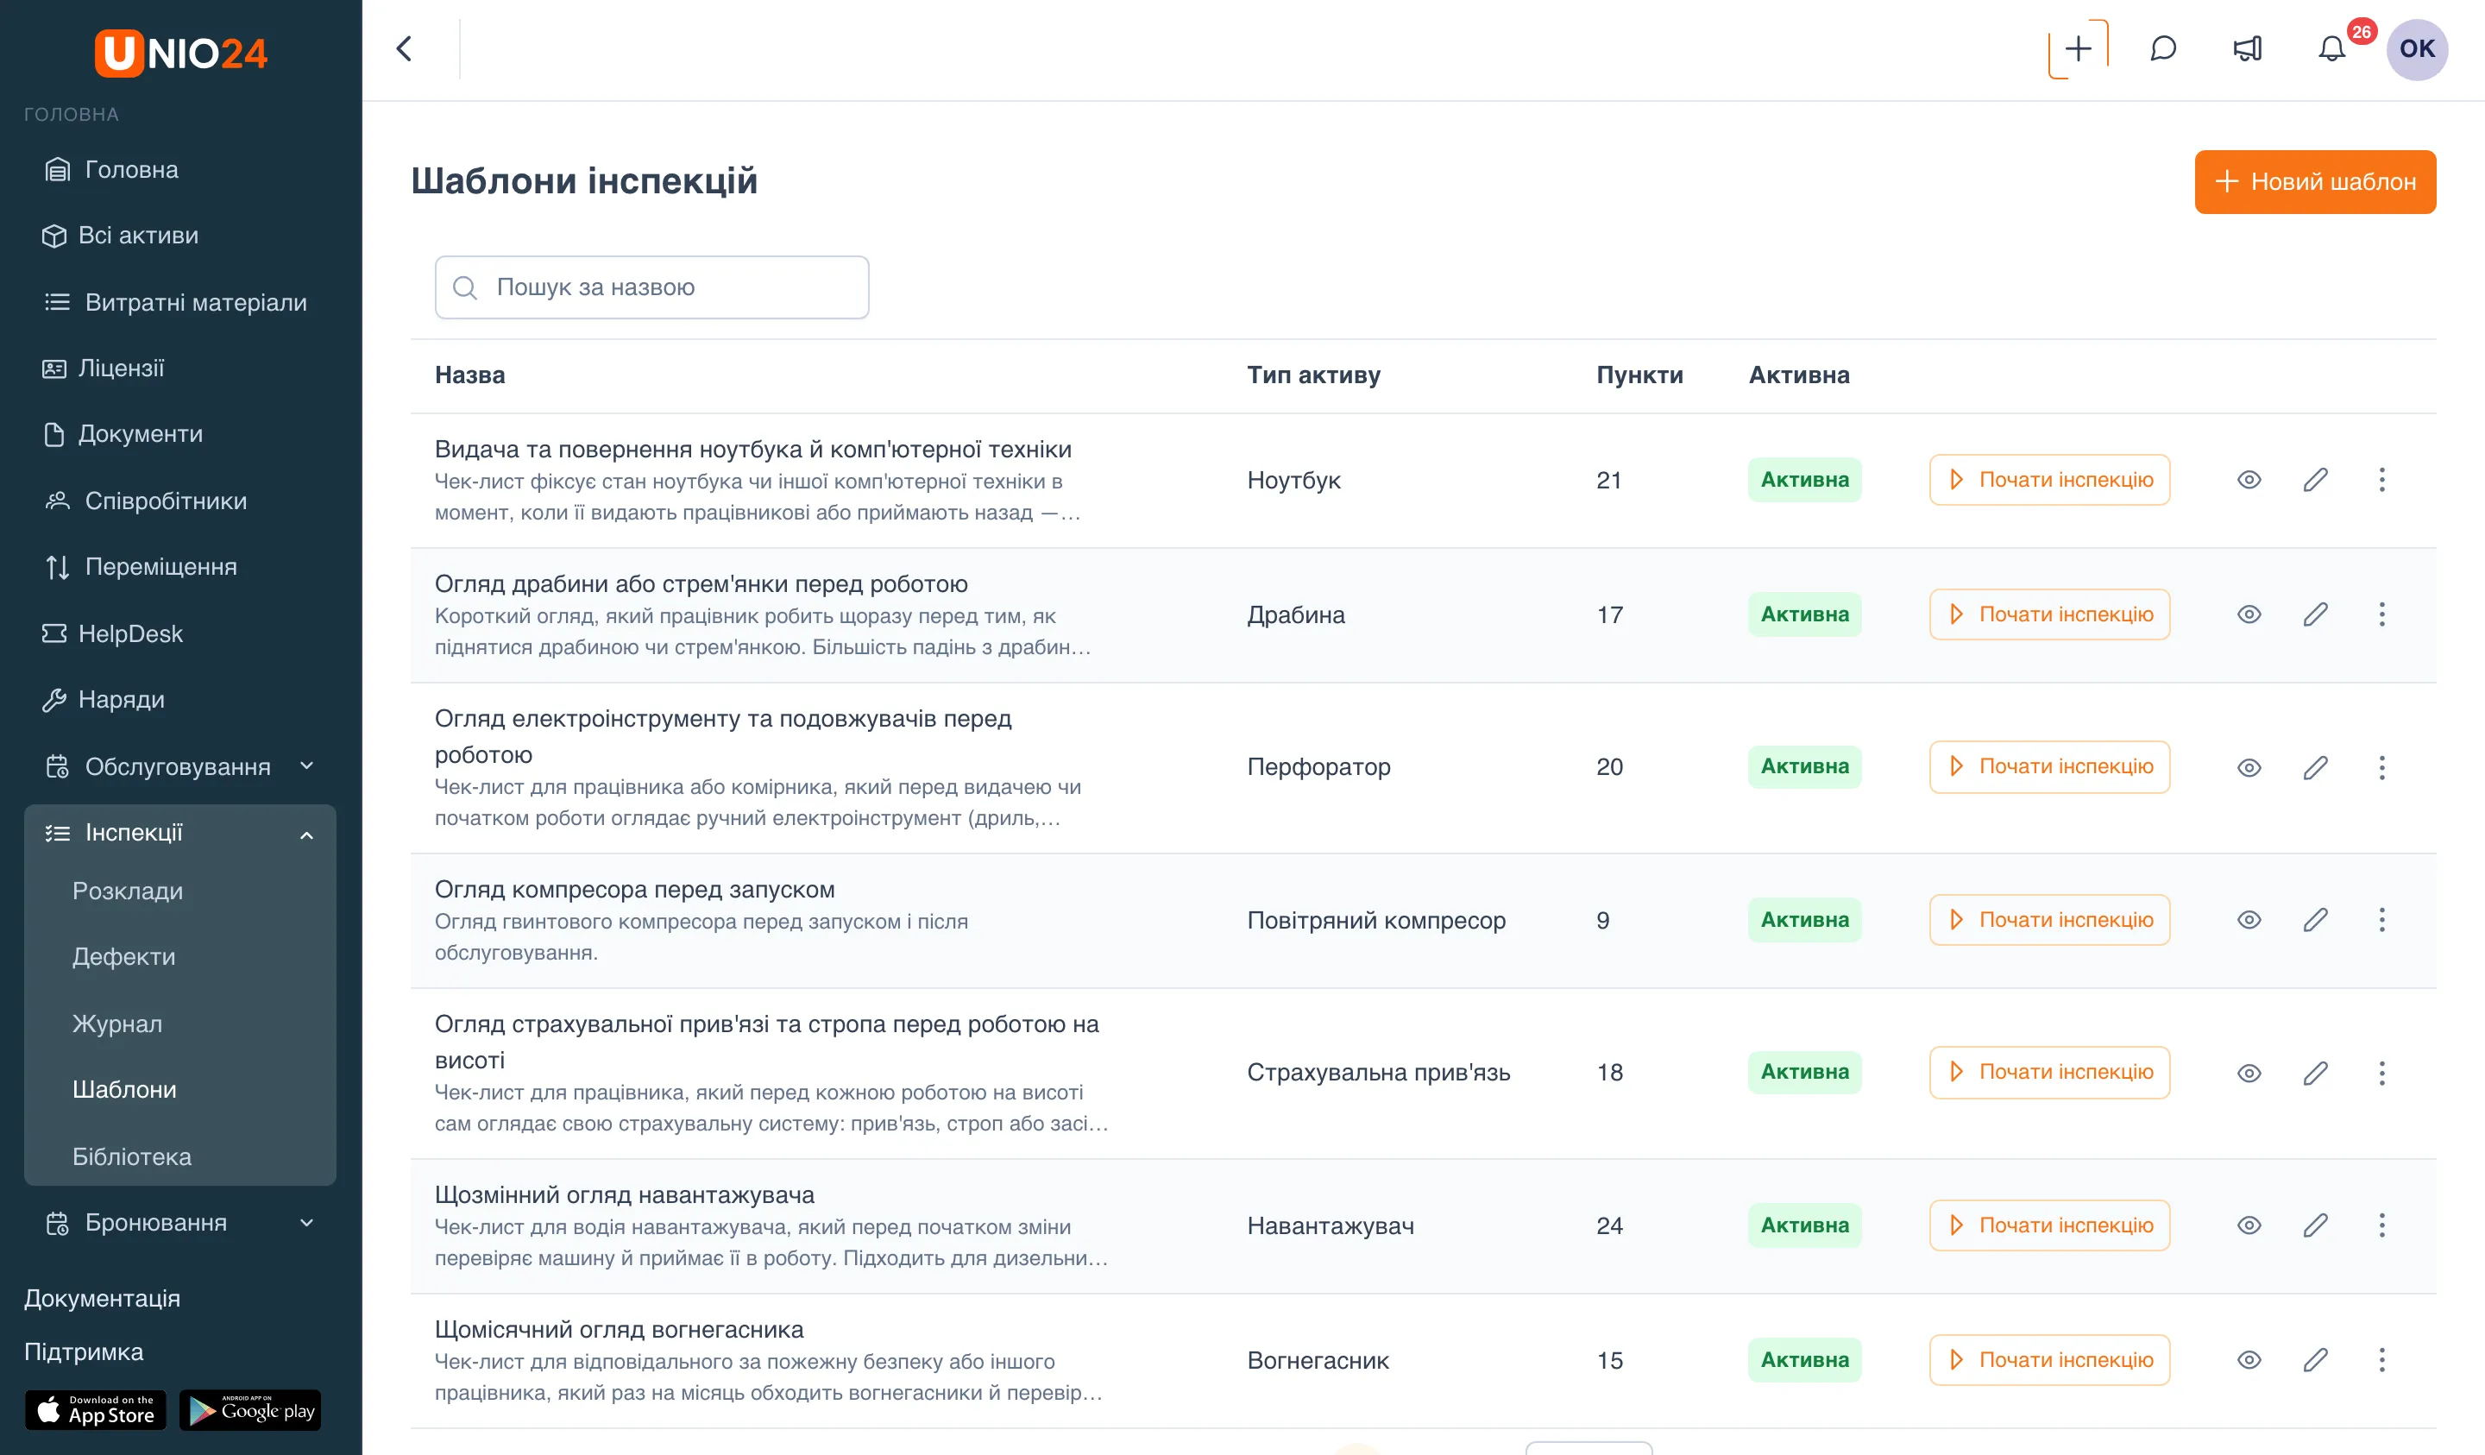Start inspection for Вогнегасник template
Image resolution: width=2485 pixels, height=1455 pixels.
(2049, 1359)
